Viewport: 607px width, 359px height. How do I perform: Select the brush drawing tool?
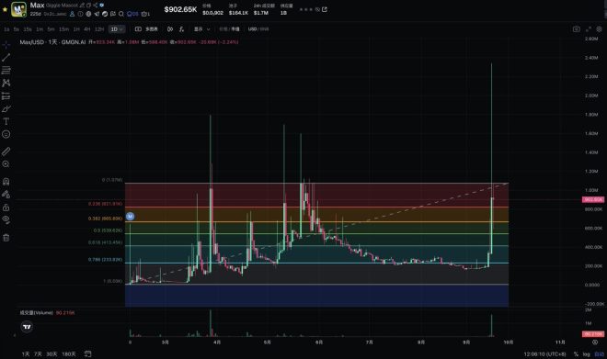6,108
